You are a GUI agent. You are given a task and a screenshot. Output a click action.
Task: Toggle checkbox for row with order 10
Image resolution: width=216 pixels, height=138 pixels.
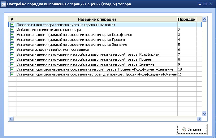12,69
